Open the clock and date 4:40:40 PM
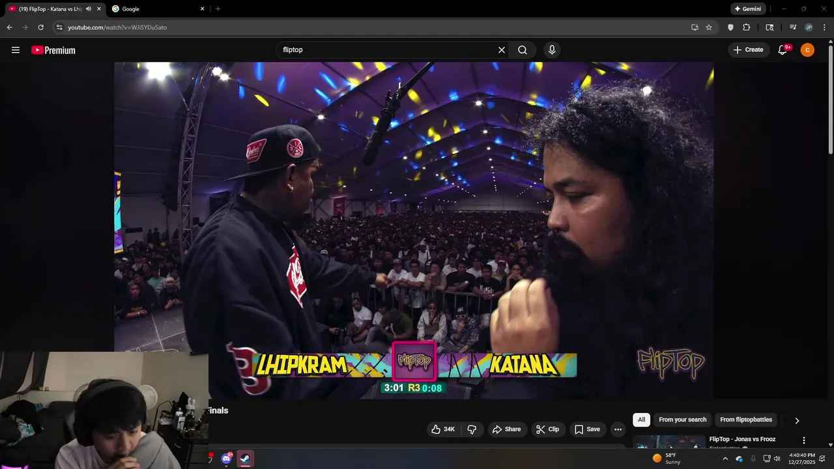The image size is (834, 469). click(801, 459)
